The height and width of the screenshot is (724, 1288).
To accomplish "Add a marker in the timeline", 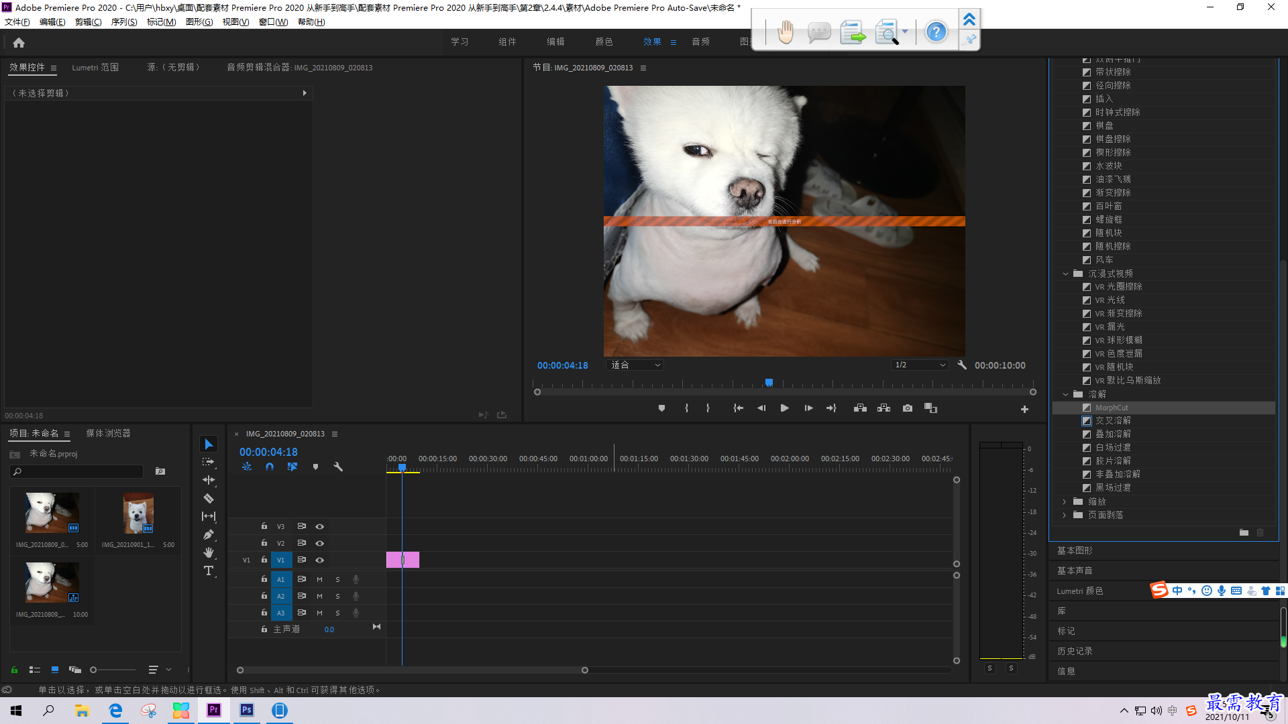I will [315, 467].
